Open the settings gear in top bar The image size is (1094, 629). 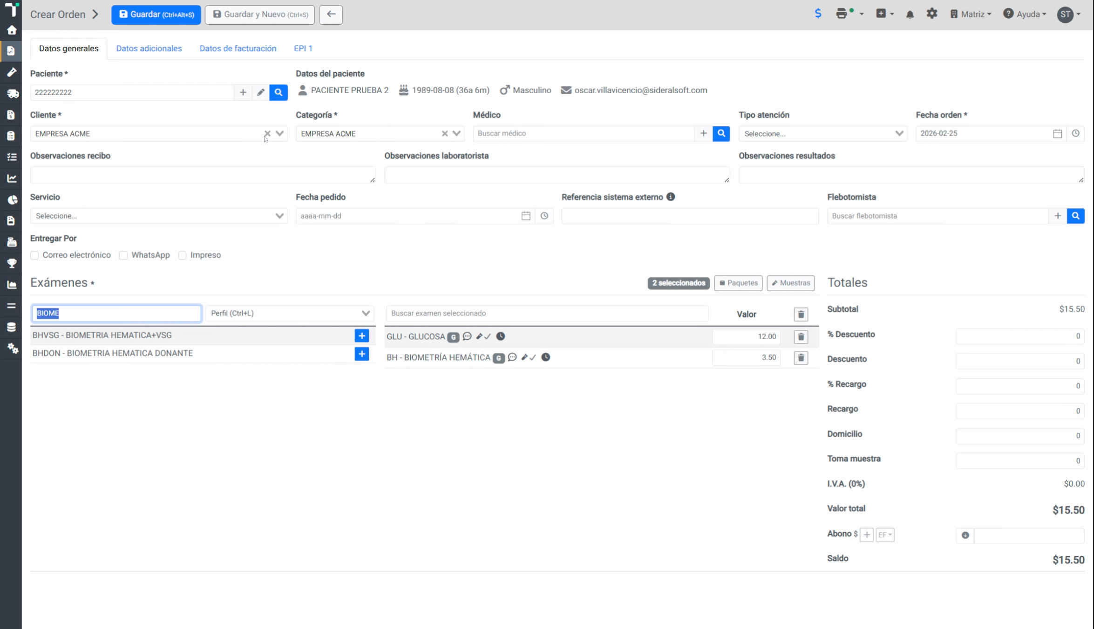[x=932, y=14]
